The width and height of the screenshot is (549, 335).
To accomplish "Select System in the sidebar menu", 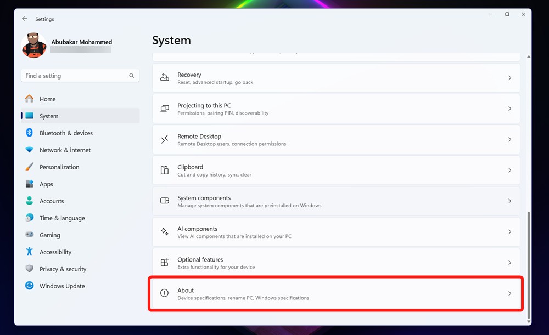I will pos(49,116).
